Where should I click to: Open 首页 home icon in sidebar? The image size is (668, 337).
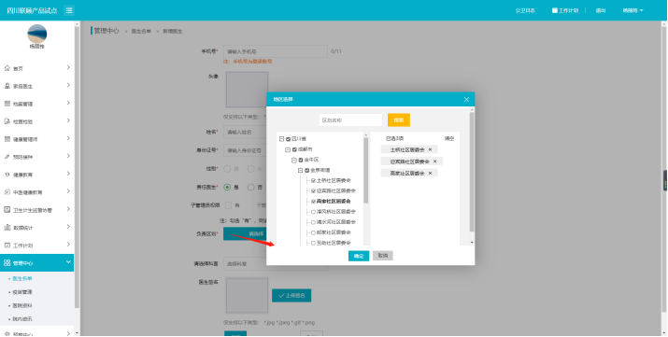7,68
